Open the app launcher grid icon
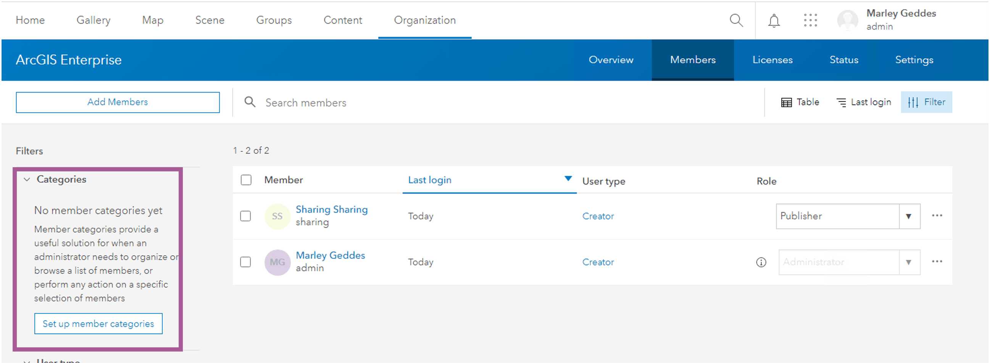This screenshot has width=990, height=363. pyautogui.click(x=810, y=20)
